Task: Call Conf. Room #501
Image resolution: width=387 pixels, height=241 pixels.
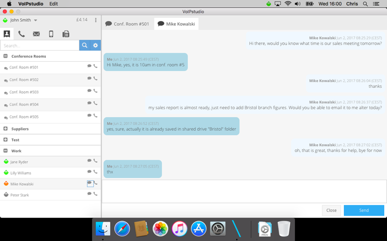Action: (95, 66)
